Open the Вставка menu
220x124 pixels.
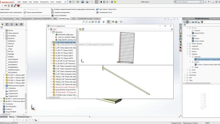[36, 2]
